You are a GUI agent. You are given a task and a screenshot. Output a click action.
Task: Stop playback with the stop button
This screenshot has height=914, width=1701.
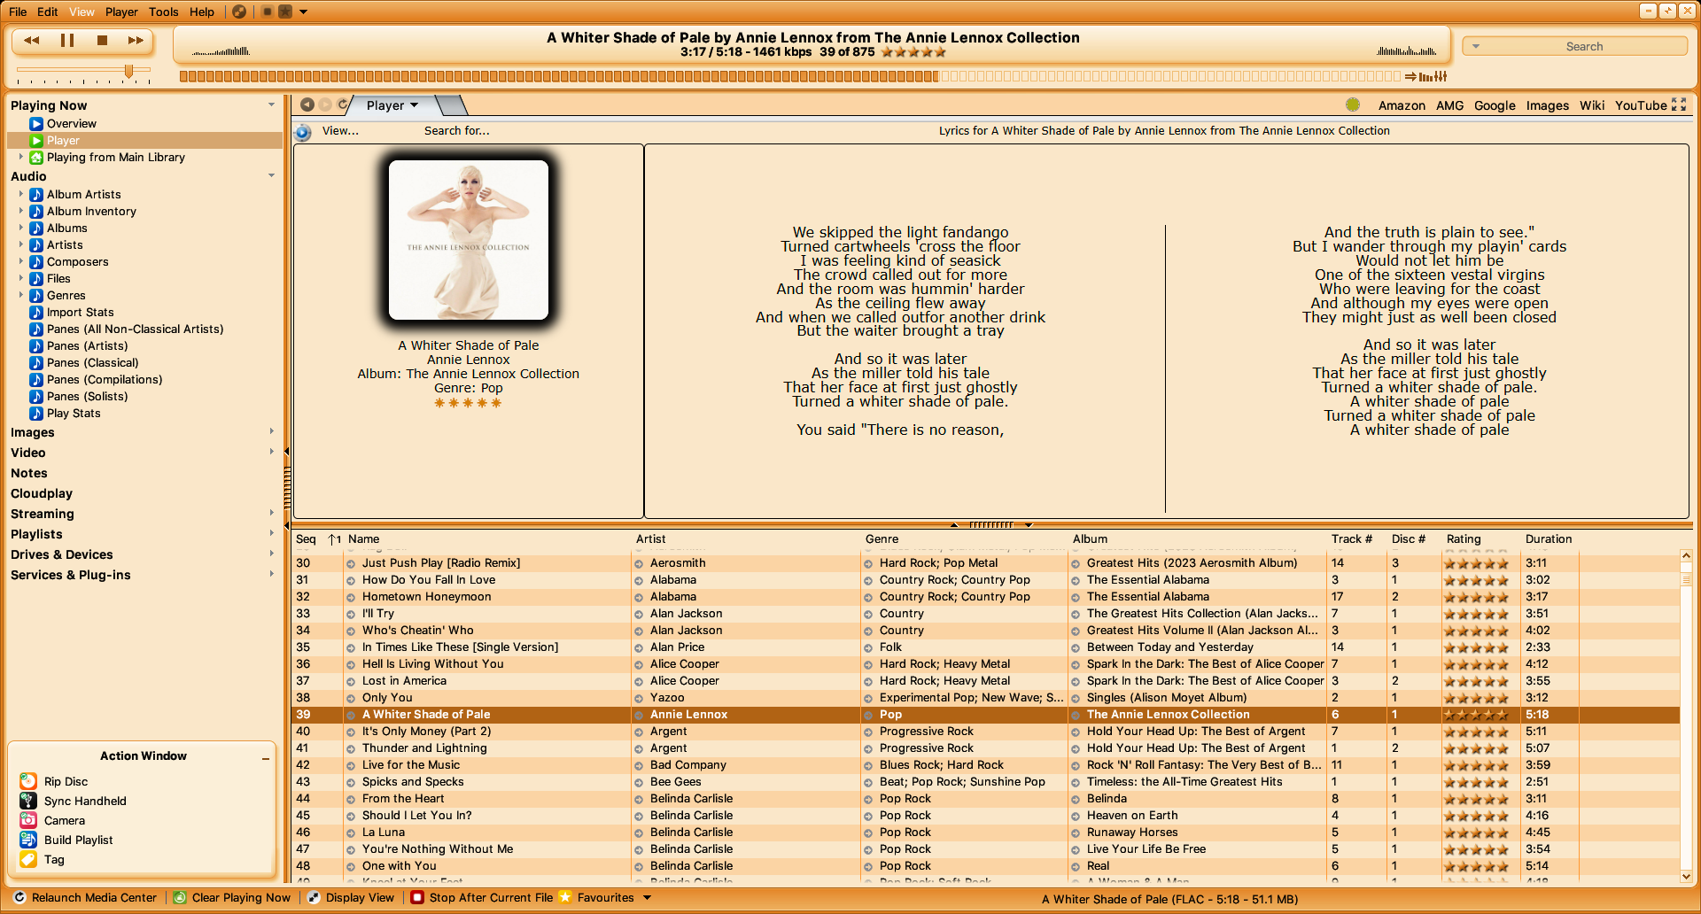102,41
